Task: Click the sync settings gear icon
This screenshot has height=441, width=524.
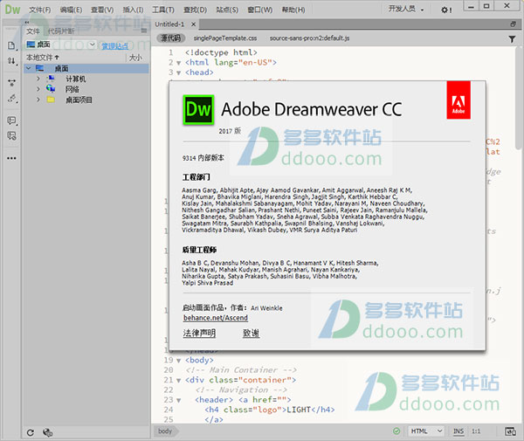Action: click(445, 10)
